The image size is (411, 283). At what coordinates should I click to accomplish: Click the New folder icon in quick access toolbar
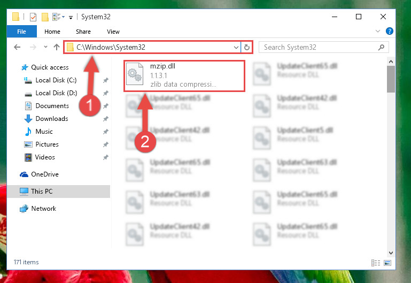pyautogui.click(x=45, y=17)
